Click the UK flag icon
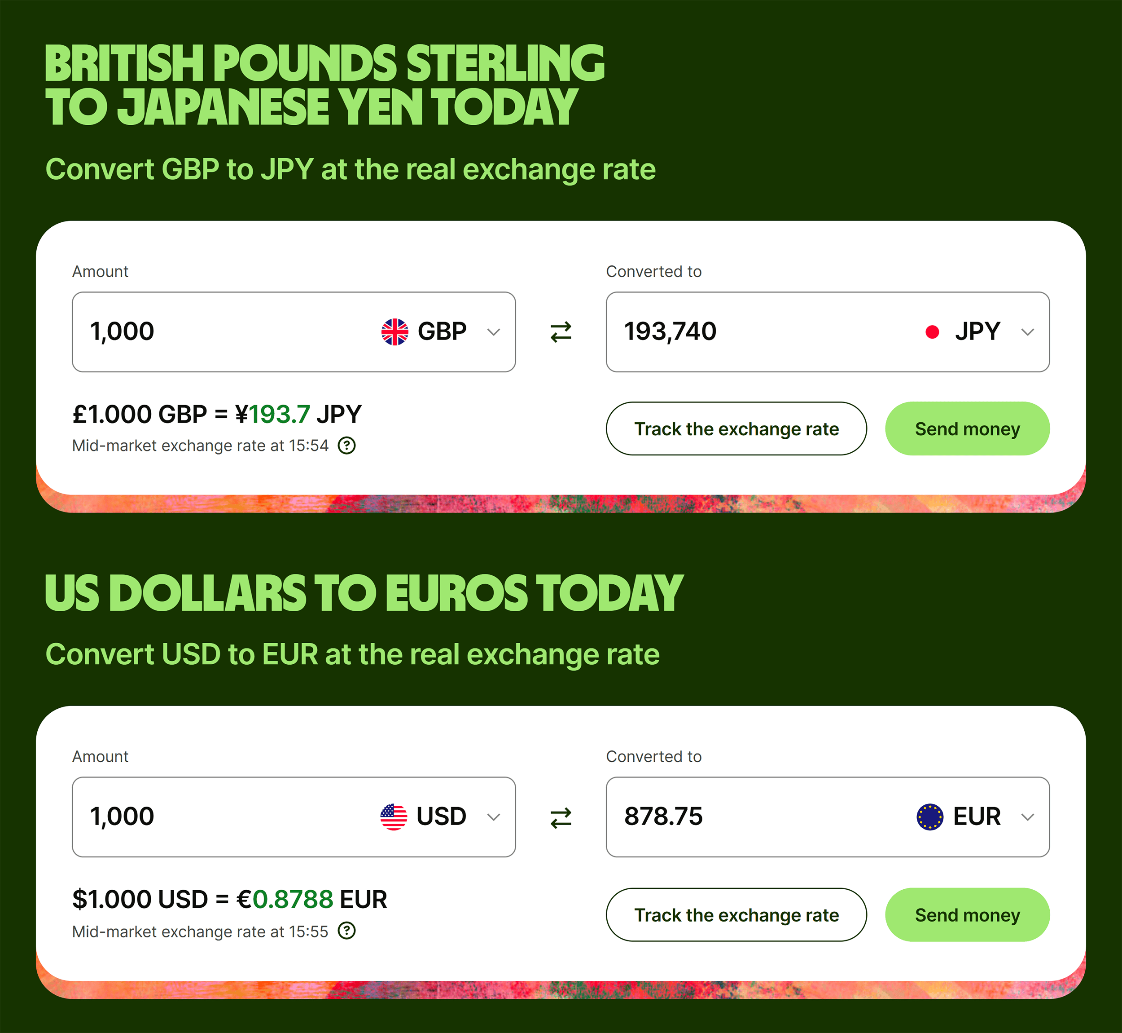This screenshot has width=1122, height=1033. 395,332
